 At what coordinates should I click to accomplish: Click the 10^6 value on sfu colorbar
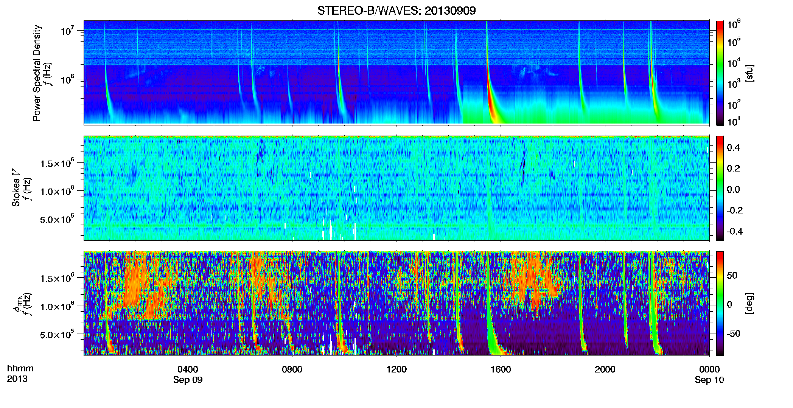734,24
